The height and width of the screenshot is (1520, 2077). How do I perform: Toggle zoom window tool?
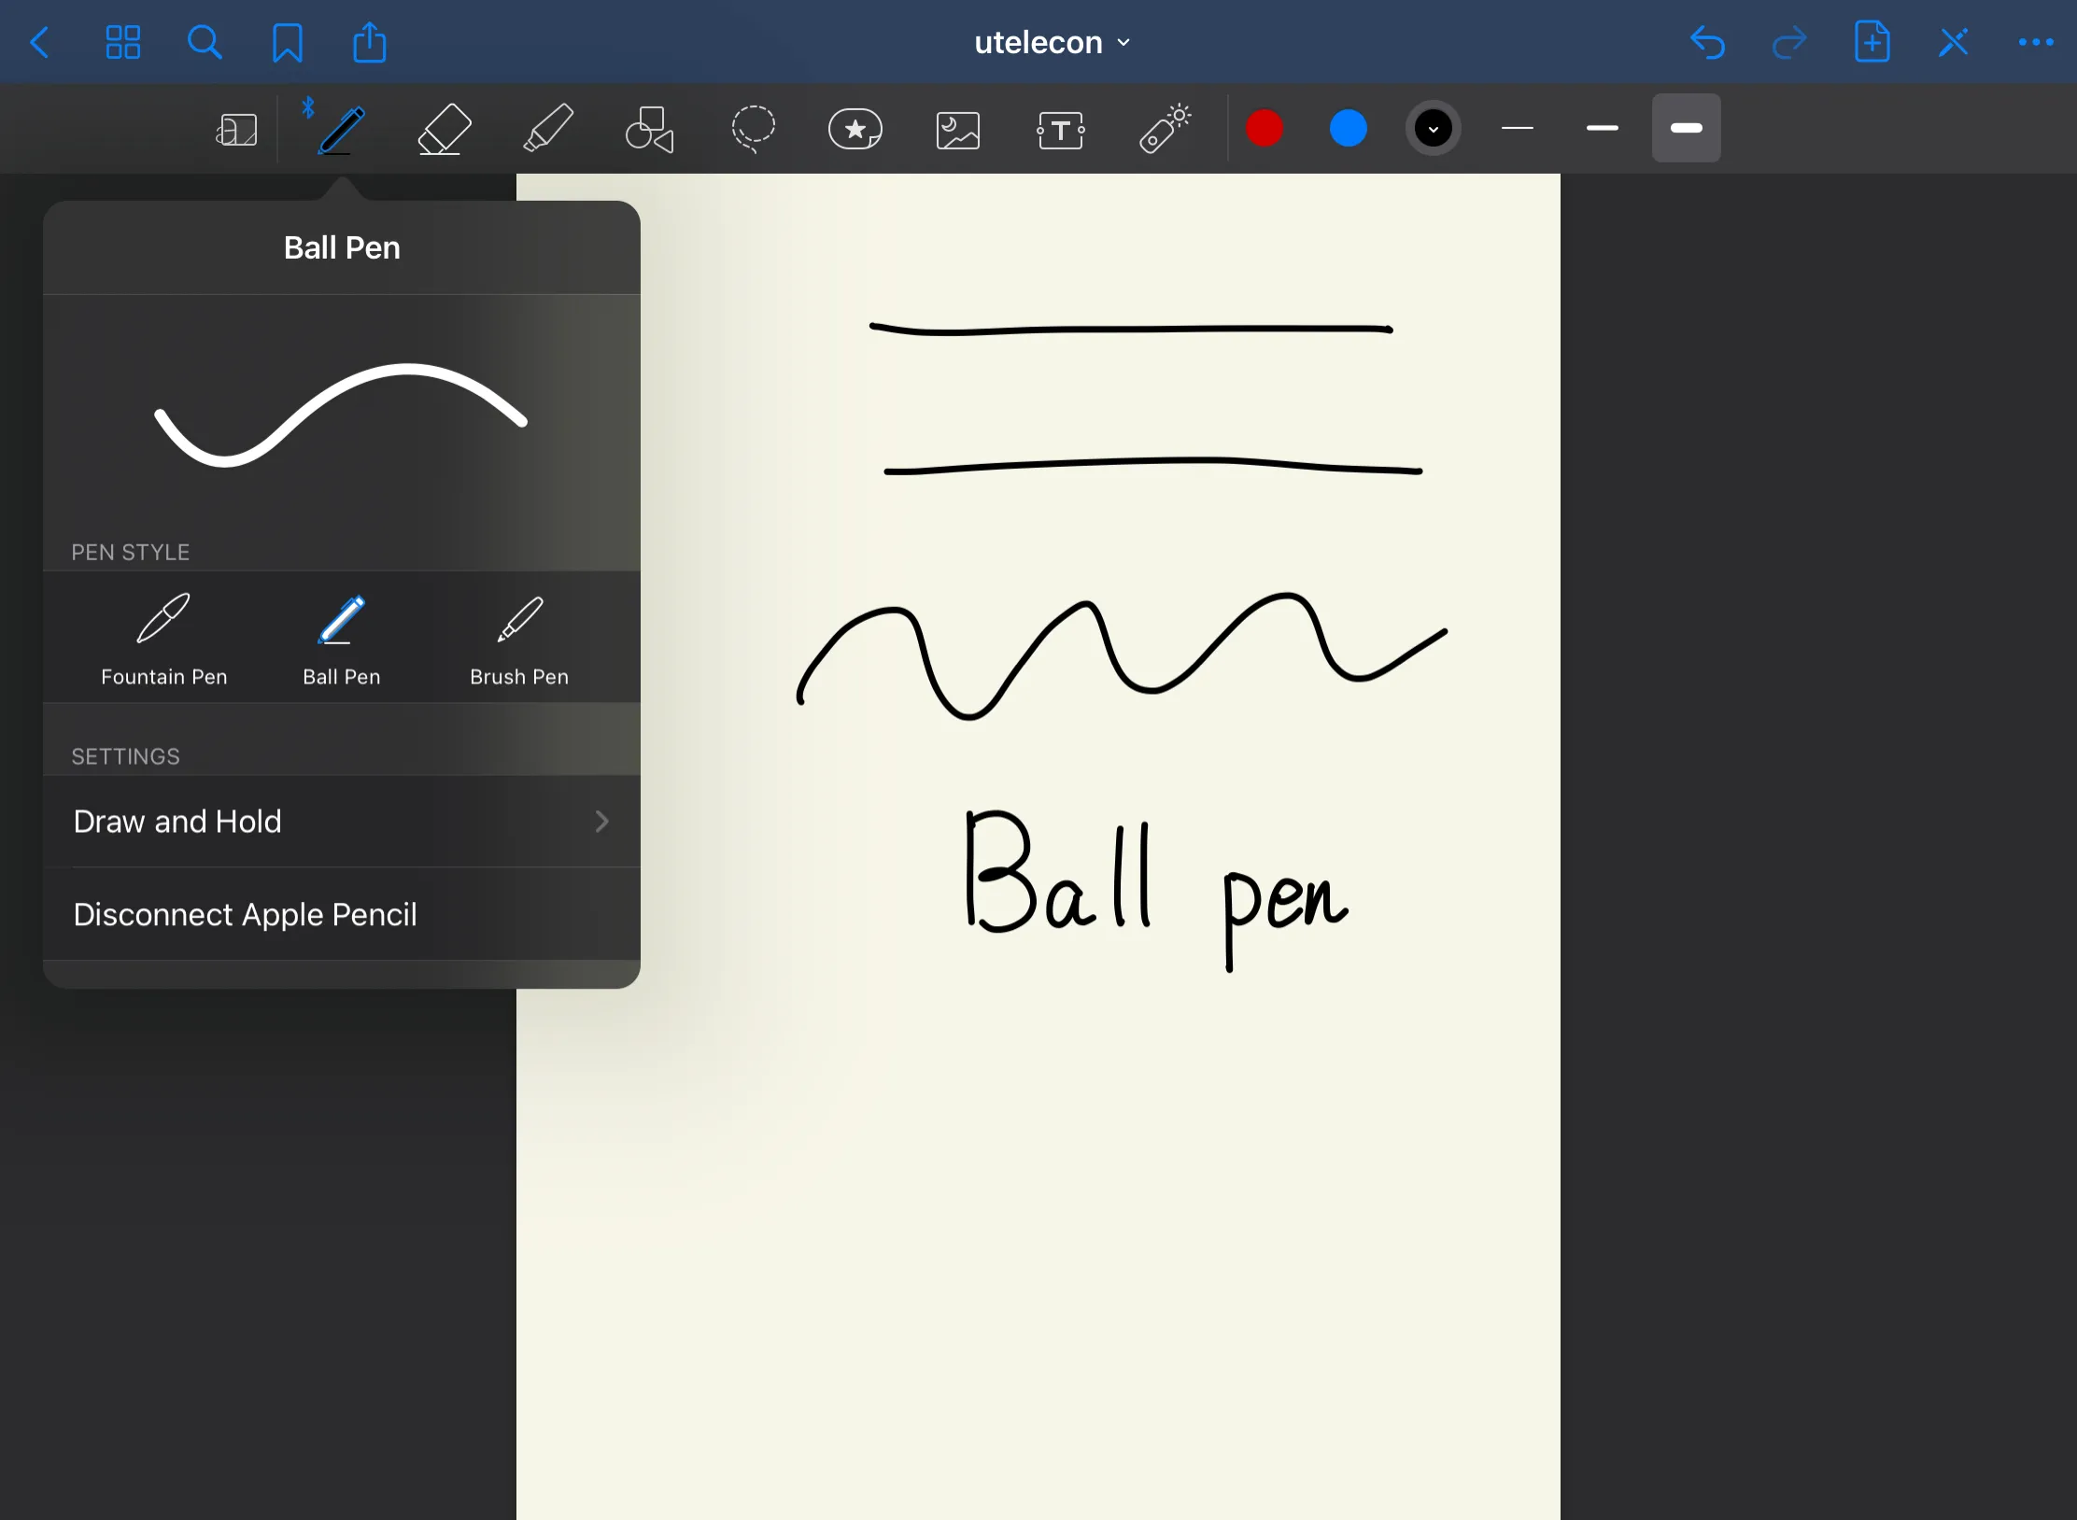pos(236,130)
